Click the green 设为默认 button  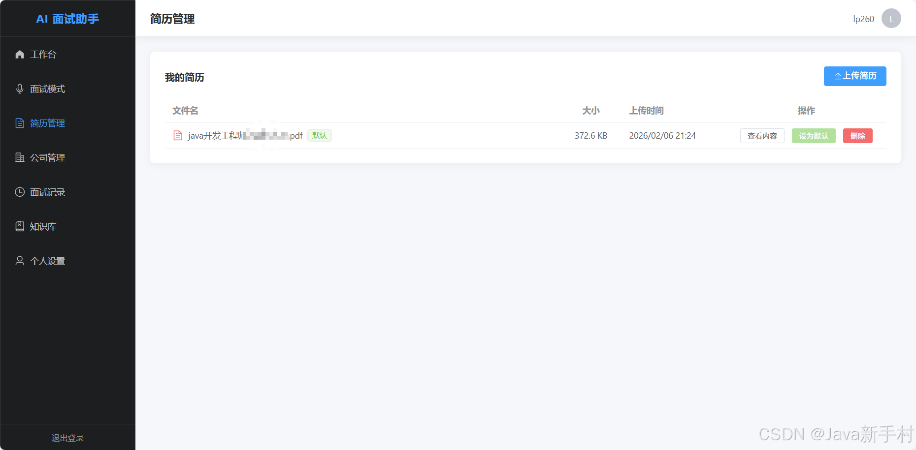tap(814, 136)
